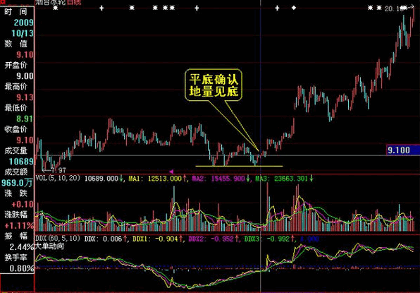The image size is (420, 293).
Task: Open the DDX(60,5,10) indicator parameters label
Action: pos(58,239)
